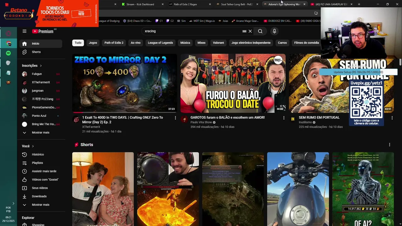Open the Fubgun channel subscription
The image size is (402, 226).
41,74
